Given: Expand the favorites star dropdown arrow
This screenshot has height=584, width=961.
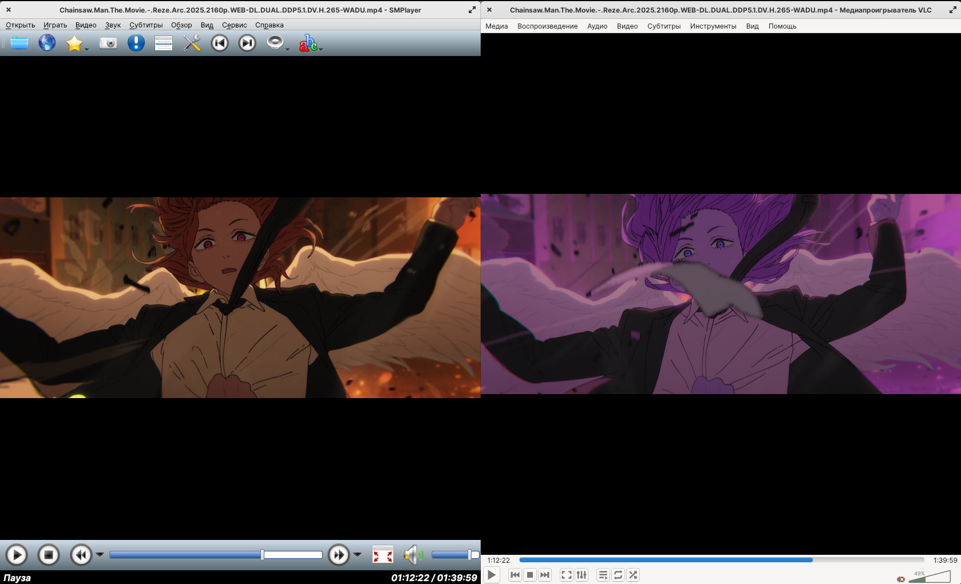Looking at the screenshot, I should [x=87, y=50].
